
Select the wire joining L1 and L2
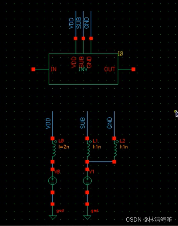[101, 162]
